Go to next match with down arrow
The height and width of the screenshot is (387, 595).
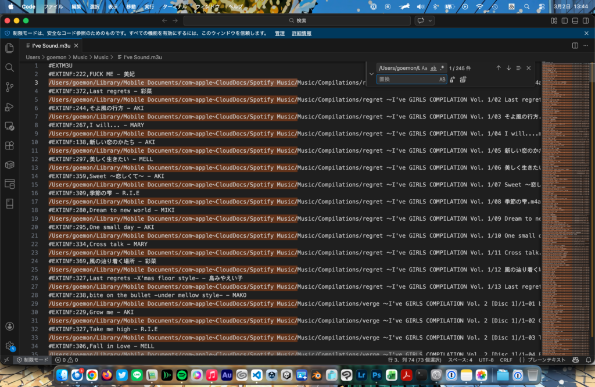[508, 68]
